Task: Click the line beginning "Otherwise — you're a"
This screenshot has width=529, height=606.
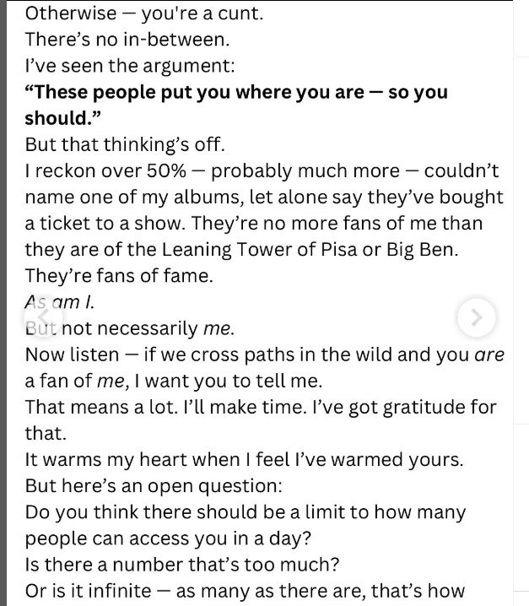Action: coord(144,14)
